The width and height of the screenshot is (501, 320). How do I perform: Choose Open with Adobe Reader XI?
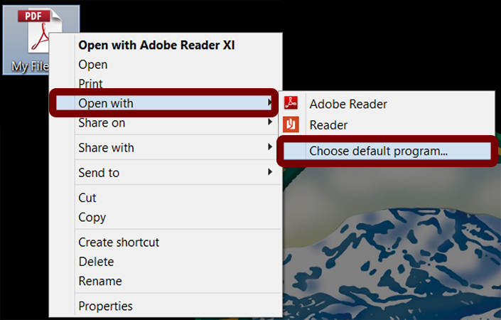pos(156,46)
